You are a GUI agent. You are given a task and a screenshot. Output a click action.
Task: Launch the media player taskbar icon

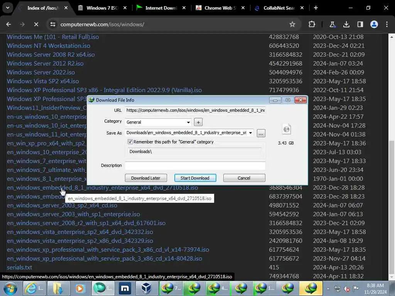pyautogui.click(x=80, y=288)
